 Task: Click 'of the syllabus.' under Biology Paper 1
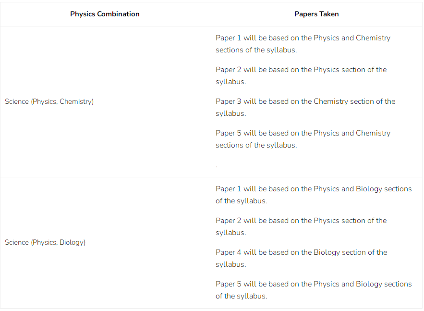coord(241,201)
